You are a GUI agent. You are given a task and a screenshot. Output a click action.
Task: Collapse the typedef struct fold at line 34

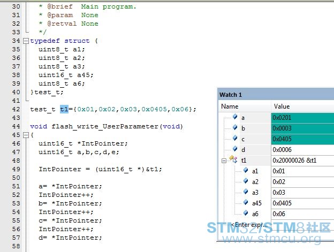[26, 41]
